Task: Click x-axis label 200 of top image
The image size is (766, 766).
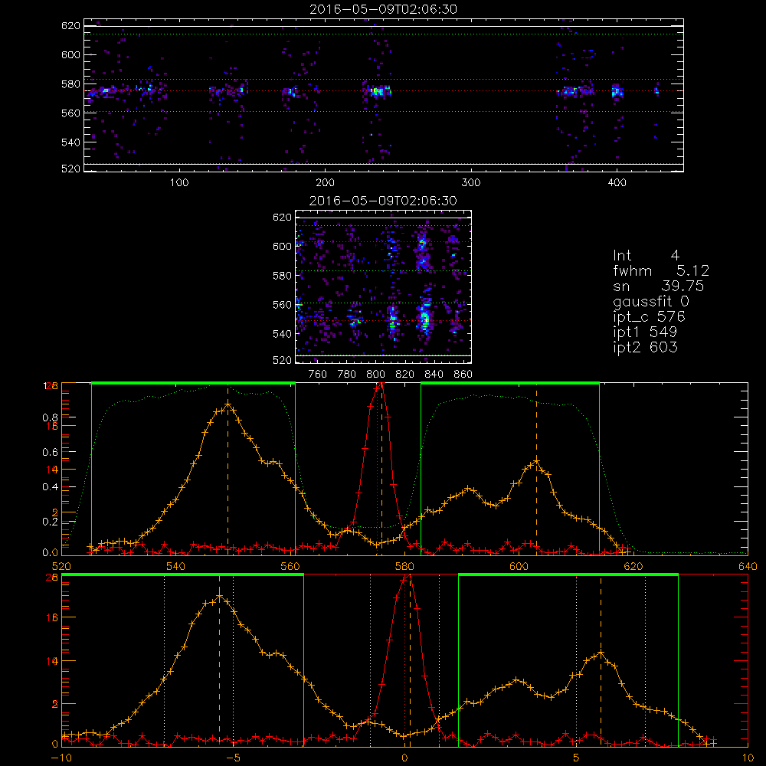Action: tap(325, 183)
